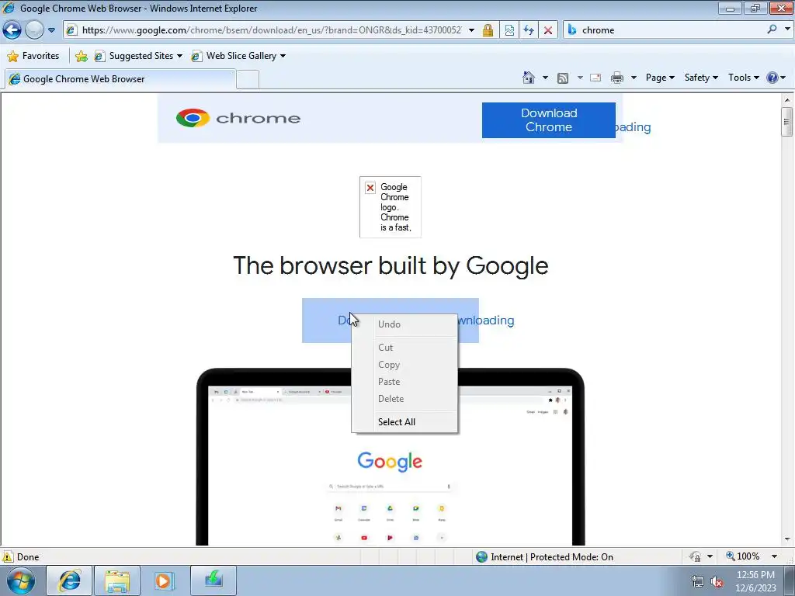Select Cut in the context menu
Image resolution: width=795 pixels, height=596 pixels.
pyautogui.click(x=404, y=348)
